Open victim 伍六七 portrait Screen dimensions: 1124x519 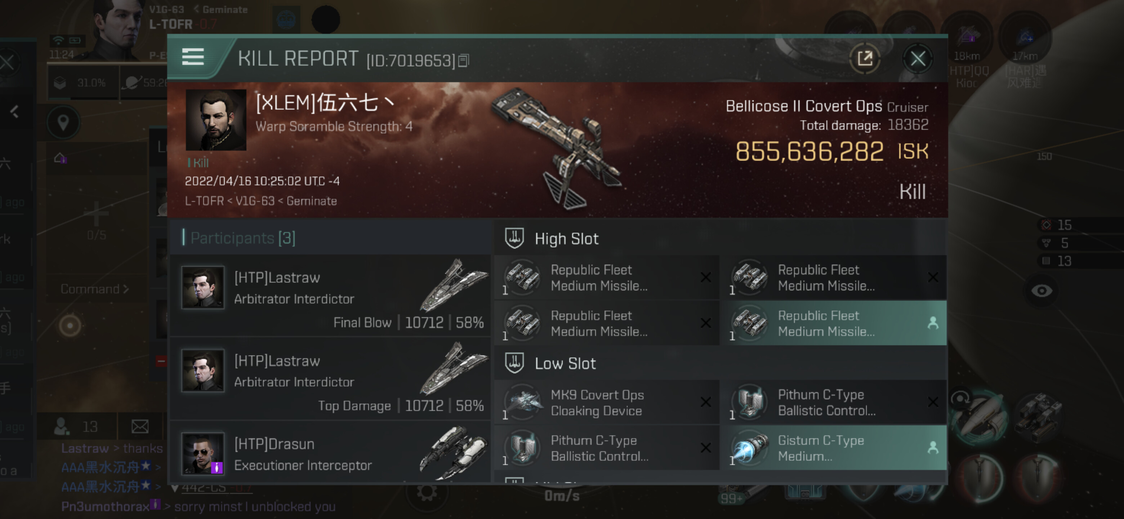[x=215, y=120]
